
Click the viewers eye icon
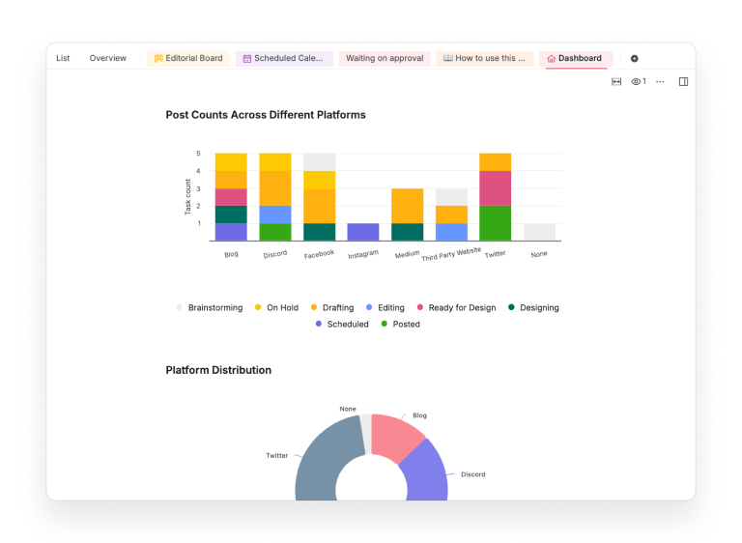[636, 81]
